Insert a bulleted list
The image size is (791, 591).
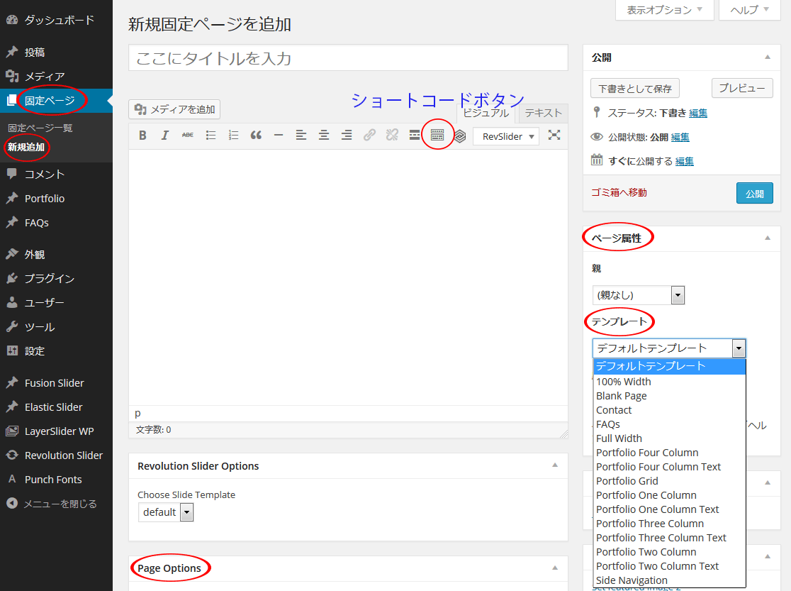point(211,136)
